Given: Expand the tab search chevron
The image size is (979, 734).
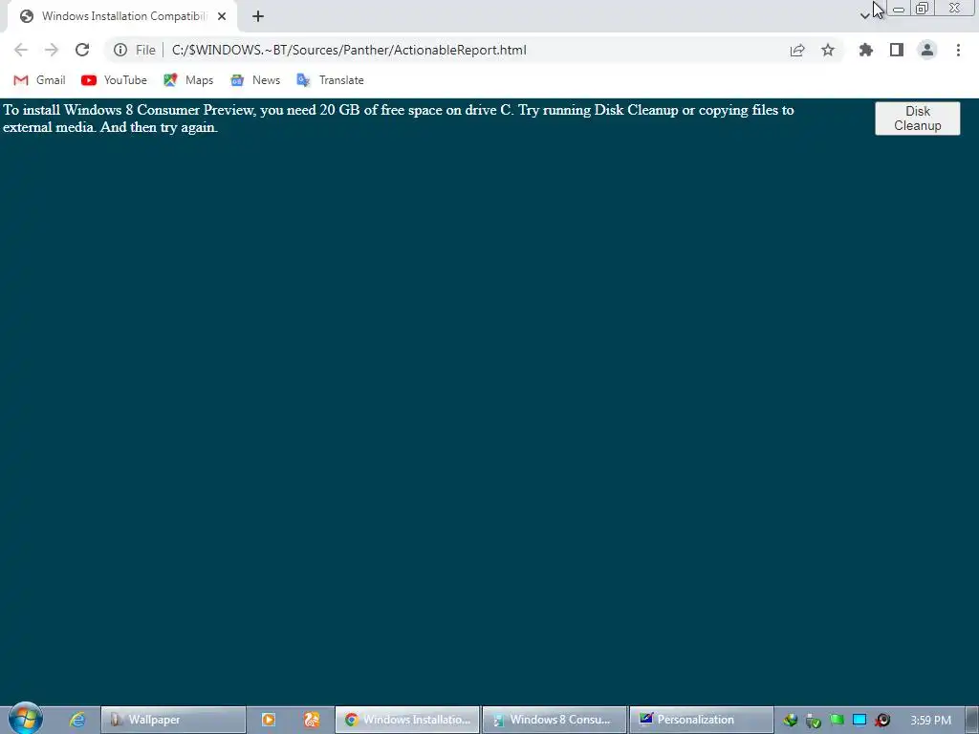Looking at the screenshot, I should pyautogui.click(x=864, y=15).
